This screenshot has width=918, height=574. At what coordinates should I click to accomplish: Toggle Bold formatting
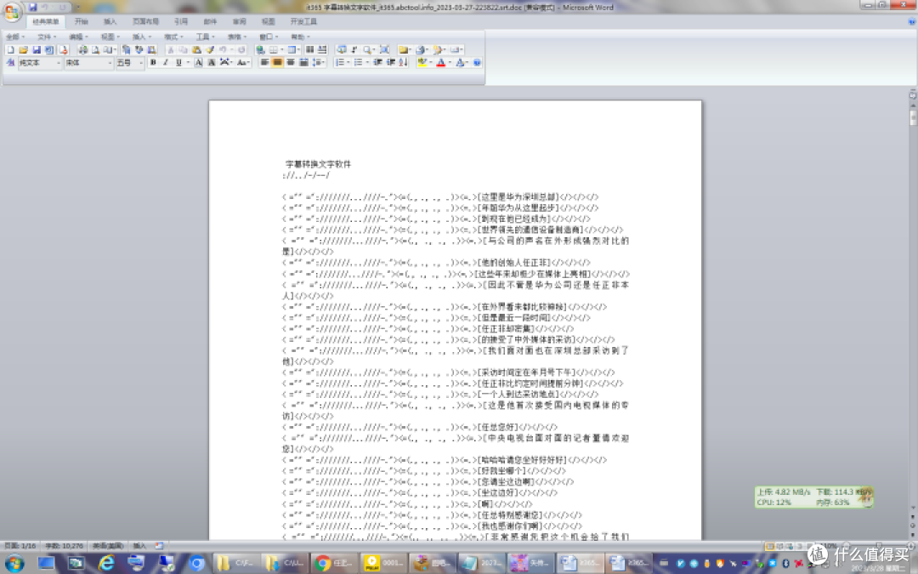(x=153, y=63)
